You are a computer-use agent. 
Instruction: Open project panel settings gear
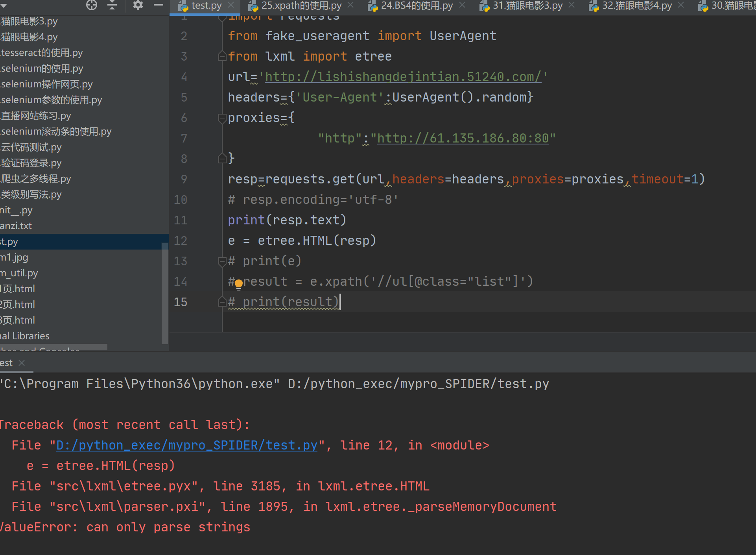tap(138, 5)
